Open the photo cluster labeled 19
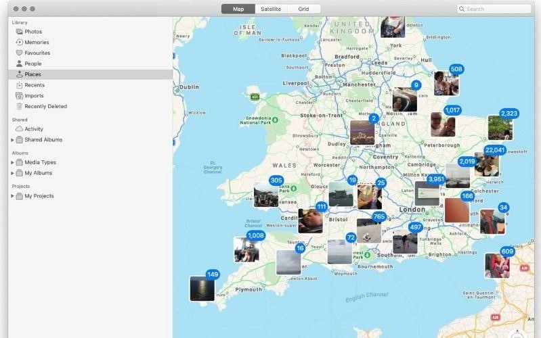The height and width of the screenshot is (338, 541). (x=341, y=194)
